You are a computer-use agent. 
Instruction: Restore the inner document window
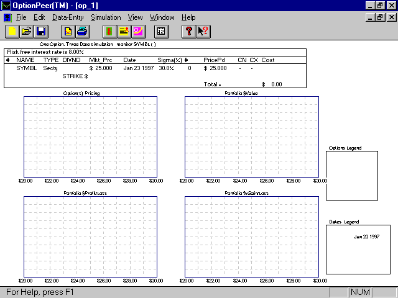[x=380, y=17]
